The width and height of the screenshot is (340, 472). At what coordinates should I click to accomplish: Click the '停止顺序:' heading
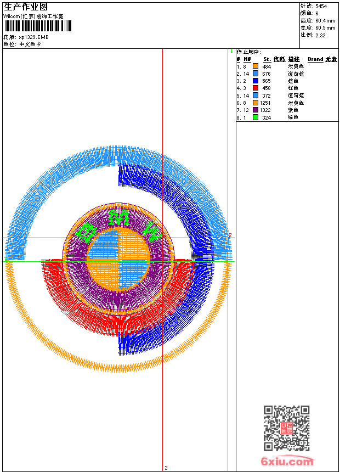(249, 52)
